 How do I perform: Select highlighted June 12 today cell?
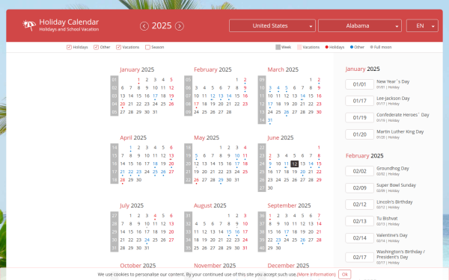[294, 164]
